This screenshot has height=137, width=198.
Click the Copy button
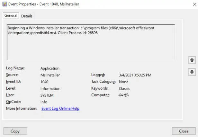tap(15, 131)
